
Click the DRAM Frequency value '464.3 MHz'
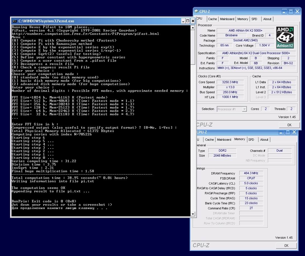pos(251,173)
